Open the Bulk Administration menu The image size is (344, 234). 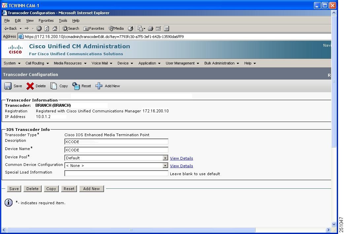pyautogui.click(x=222, y=63)
